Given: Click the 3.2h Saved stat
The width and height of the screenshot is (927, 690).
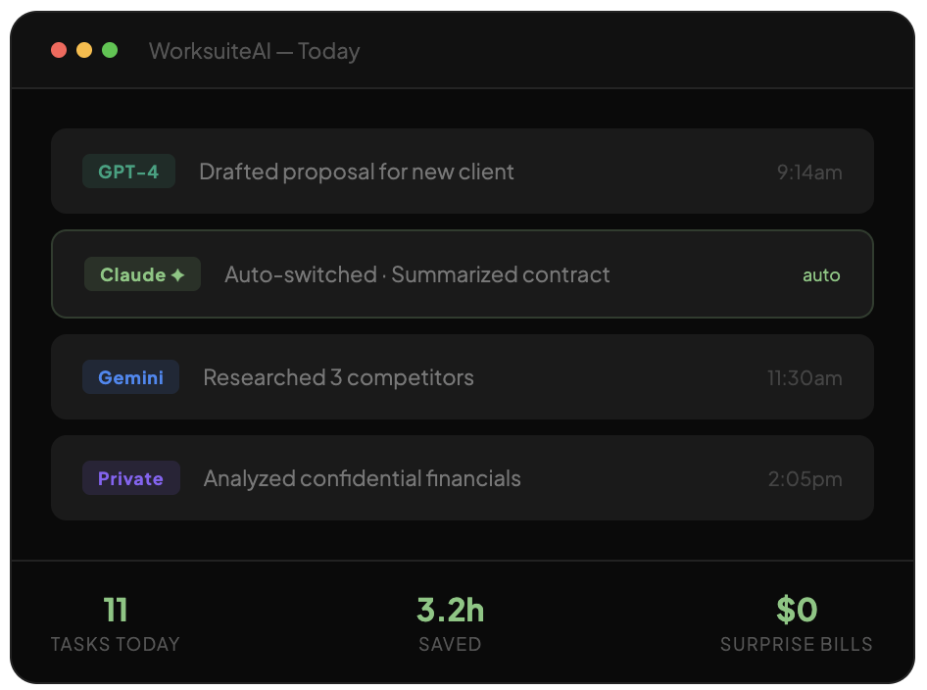Looking at the screenshot, I should tap(450, 623).
